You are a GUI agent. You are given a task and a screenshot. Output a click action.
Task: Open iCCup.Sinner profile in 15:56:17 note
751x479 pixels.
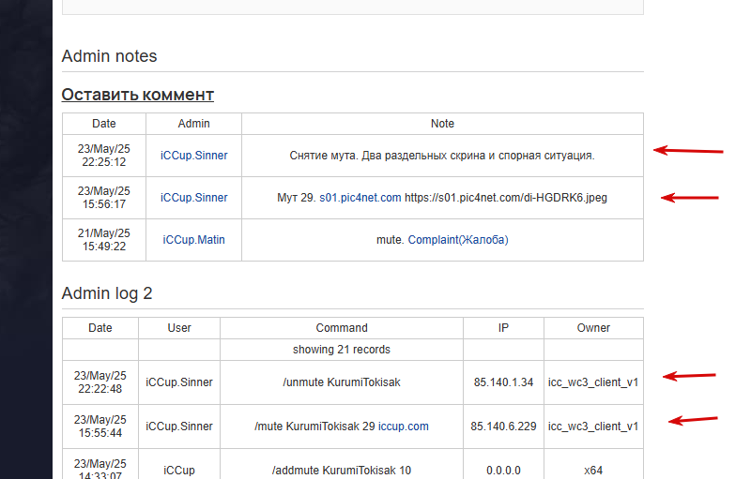point(194,198)
